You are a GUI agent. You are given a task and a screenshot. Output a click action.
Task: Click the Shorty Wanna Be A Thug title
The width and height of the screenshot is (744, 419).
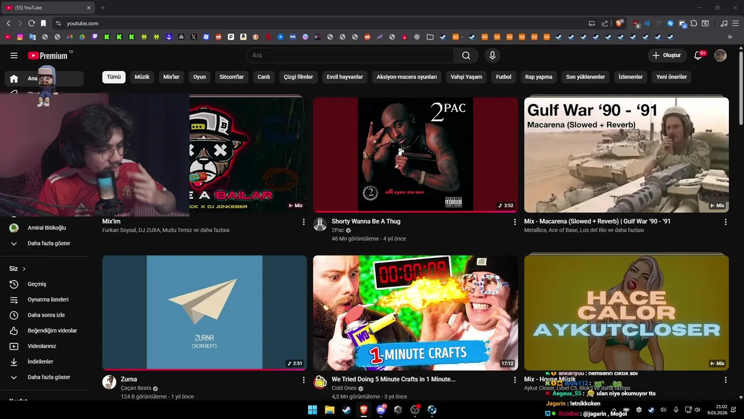click(366, 221)
